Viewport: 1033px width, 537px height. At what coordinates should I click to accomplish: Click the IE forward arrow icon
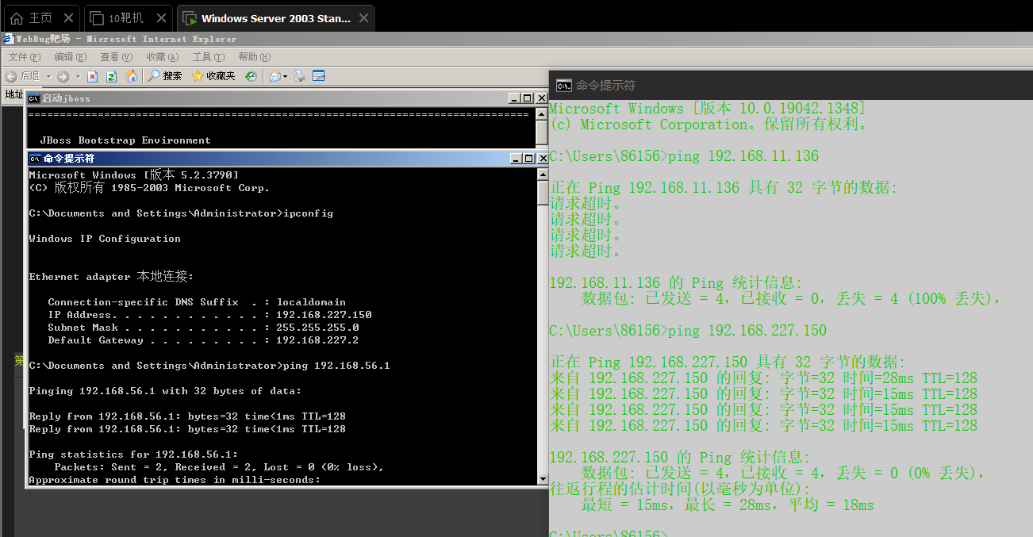click(63, 76)
